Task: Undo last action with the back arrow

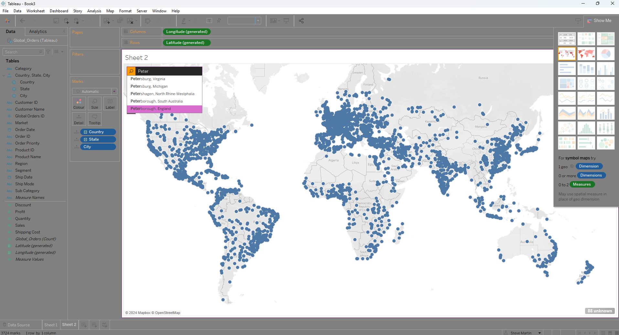Action: pos(22,20)
